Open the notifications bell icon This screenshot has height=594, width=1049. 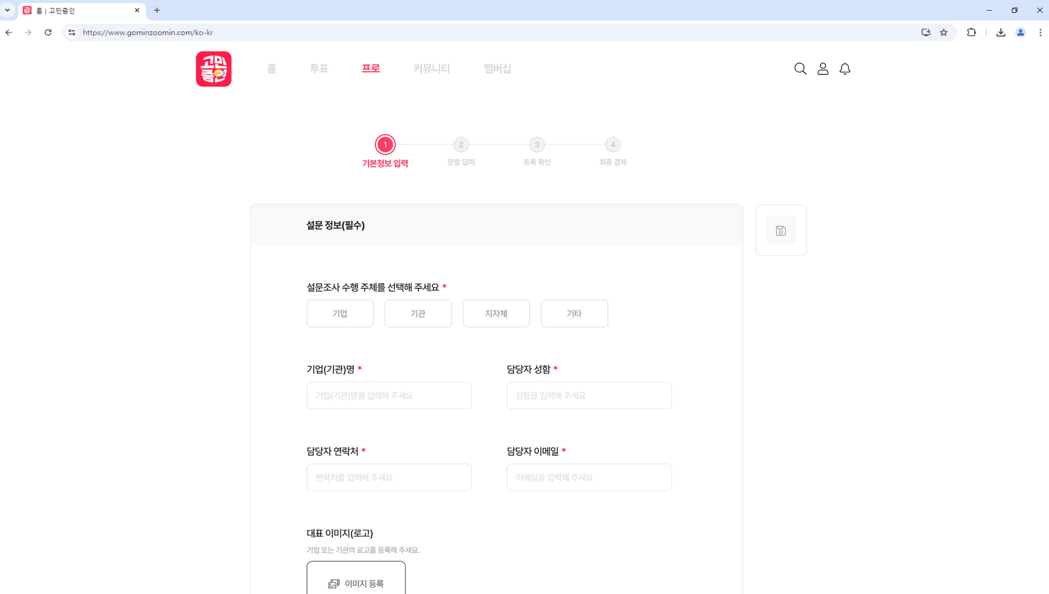point(845,69)
